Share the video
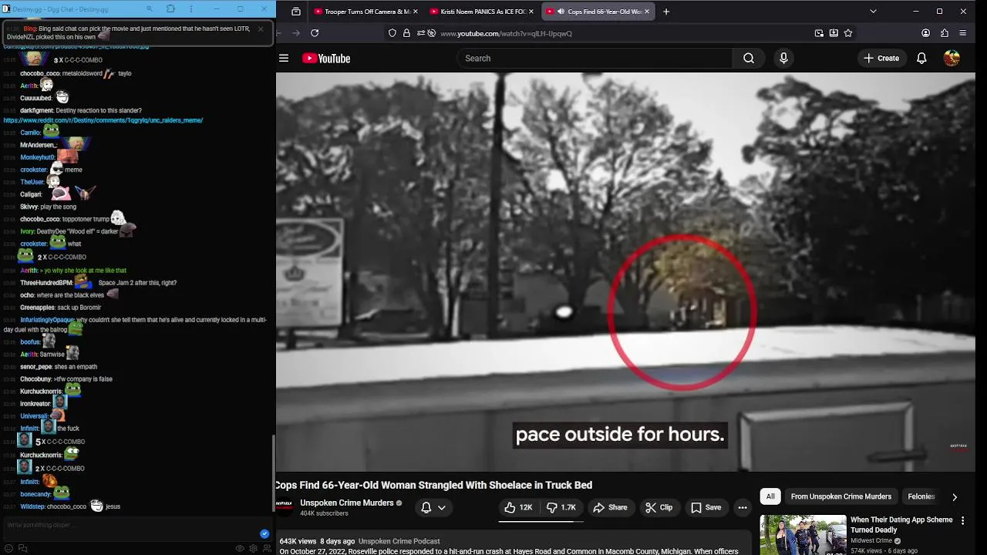Viewport: 987px width, 555px height. pos(610,507)
